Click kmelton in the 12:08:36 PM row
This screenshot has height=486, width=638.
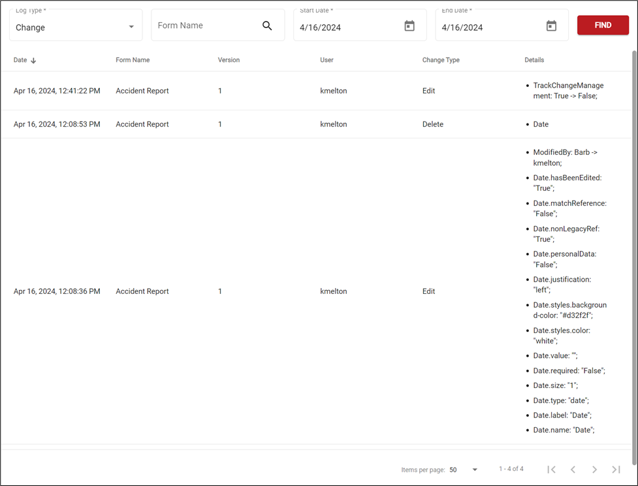[x=333, y=291]
